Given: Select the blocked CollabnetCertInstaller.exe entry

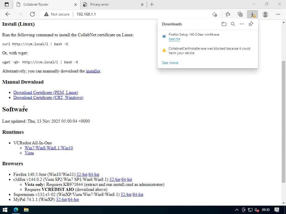Looking at the screenshot, I should pyautogui.click(x=208, y=51).
